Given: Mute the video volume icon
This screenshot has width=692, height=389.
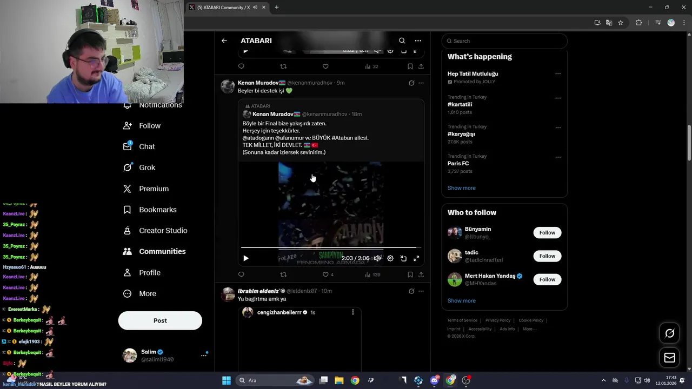Looking at the screenshot, I should [x=377, y=258].
